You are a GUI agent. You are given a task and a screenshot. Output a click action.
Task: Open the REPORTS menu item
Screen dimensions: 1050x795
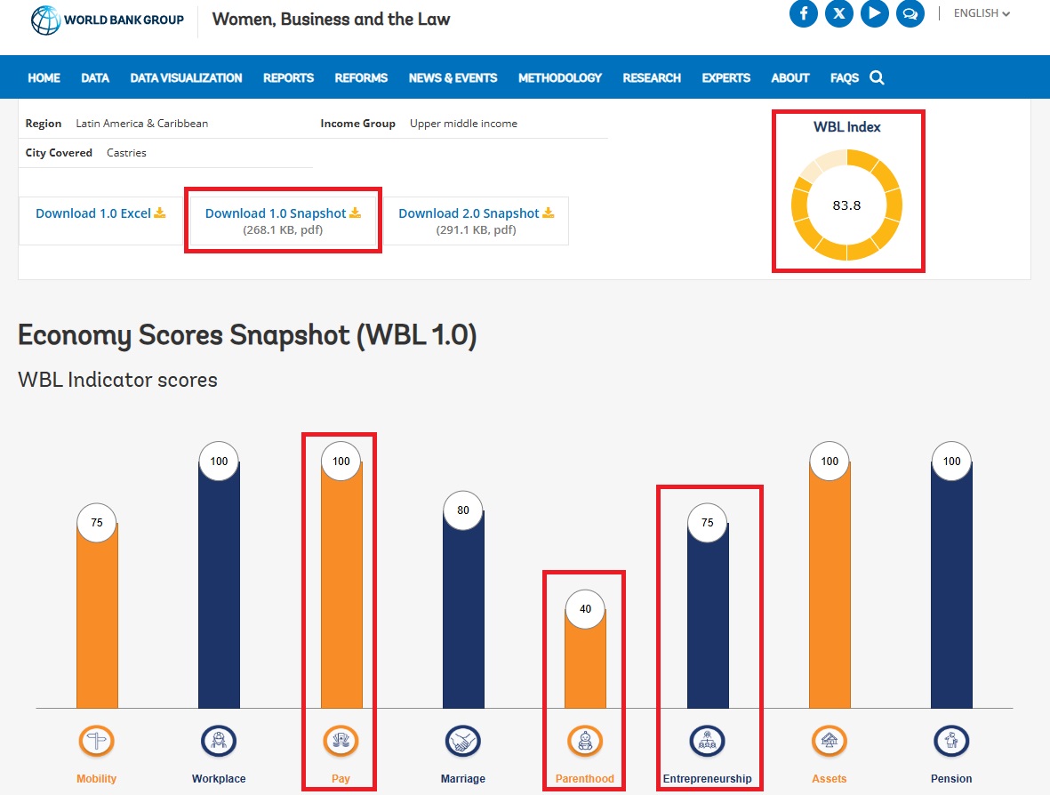coord(289,77)
